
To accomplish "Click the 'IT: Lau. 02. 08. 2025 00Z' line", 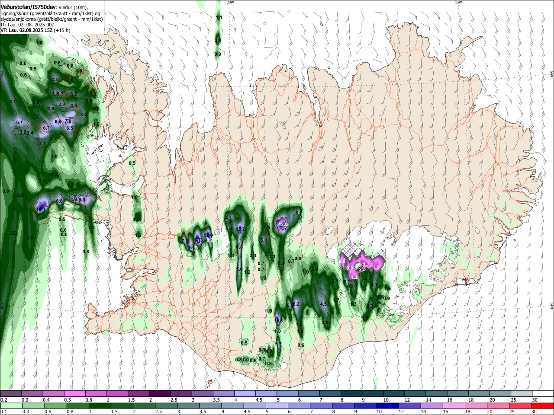I will (27, 25).
